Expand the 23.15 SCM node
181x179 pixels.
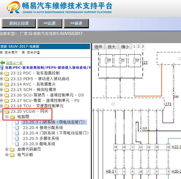[1, 89]
